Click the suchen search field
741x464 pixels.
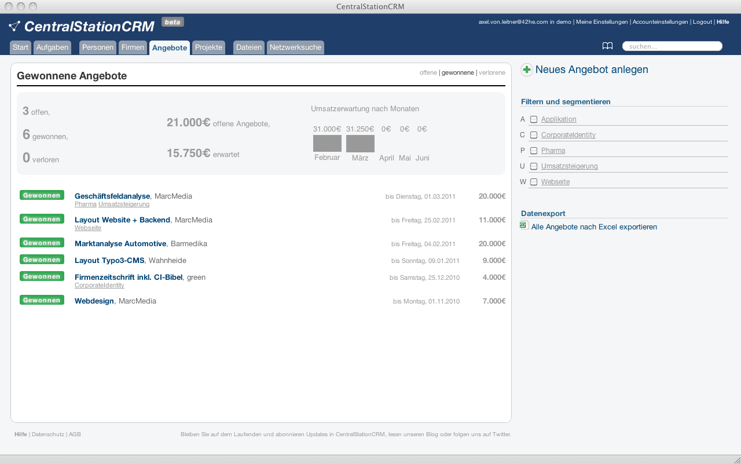[x=673, y=46]
